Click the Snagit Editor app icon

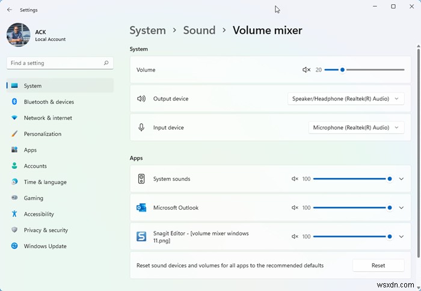click(x=141, y=236)
